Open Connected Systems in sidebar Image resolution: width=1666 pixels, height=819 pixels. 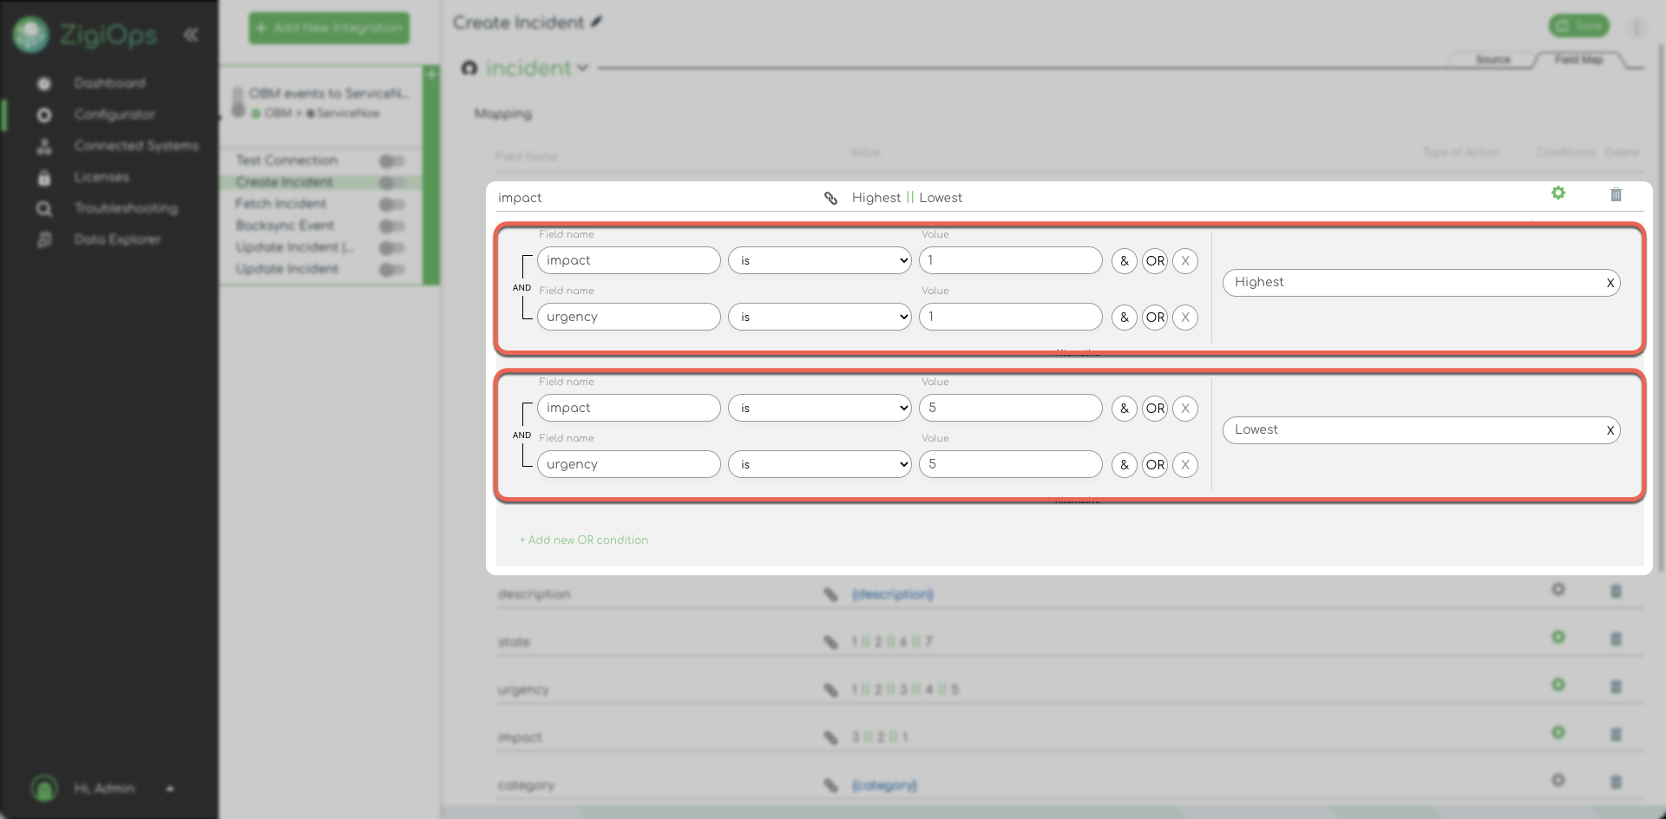pos(135,146)
